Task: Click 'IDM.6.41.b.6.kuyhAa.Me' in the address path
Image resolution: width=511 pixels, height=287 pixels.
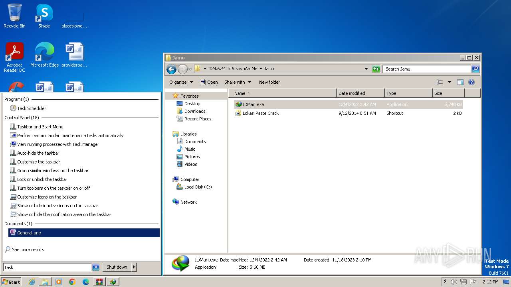Action: click(x=232, y=69)
